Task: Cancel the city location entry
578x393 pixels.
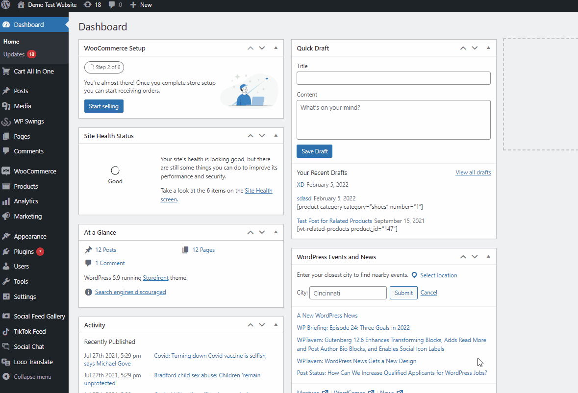Action: 428,293
